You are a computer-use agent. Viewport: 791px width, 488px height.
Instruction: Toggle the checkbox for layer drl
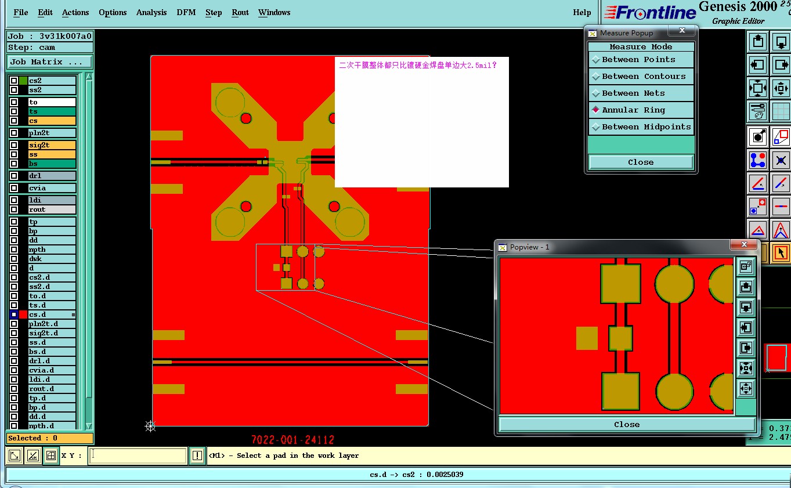coord(13,176)
